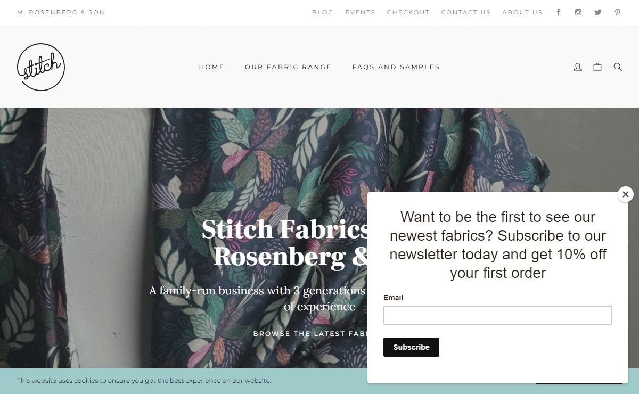Close the newsletter popup

click(x=626, y=194)
